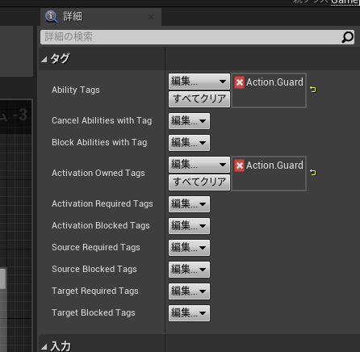Select the Activation Required Tags label
Screen dimensions: 360x352
pos(103,203)
